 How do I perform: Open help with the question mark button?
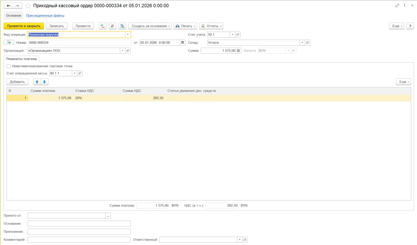tap(410, 26)
